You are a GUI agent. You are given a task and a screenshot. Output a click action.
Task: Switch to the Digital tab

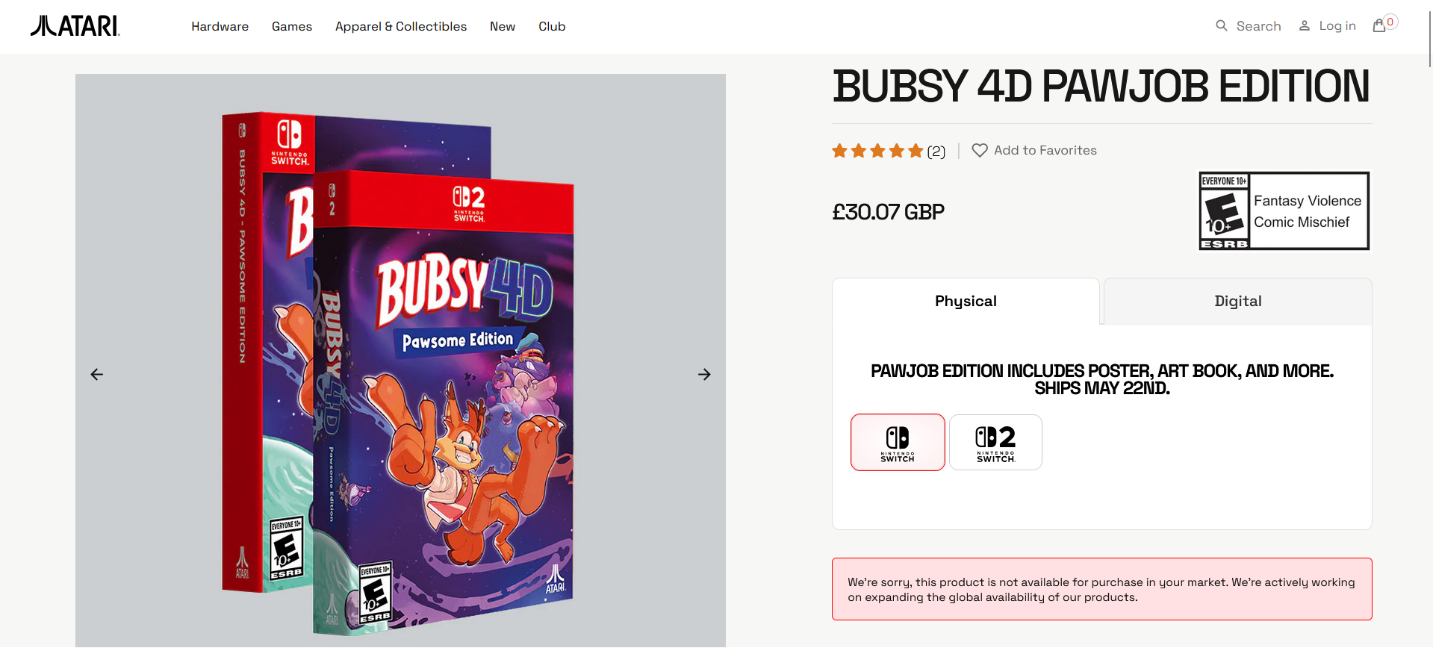coord(1237,302)
